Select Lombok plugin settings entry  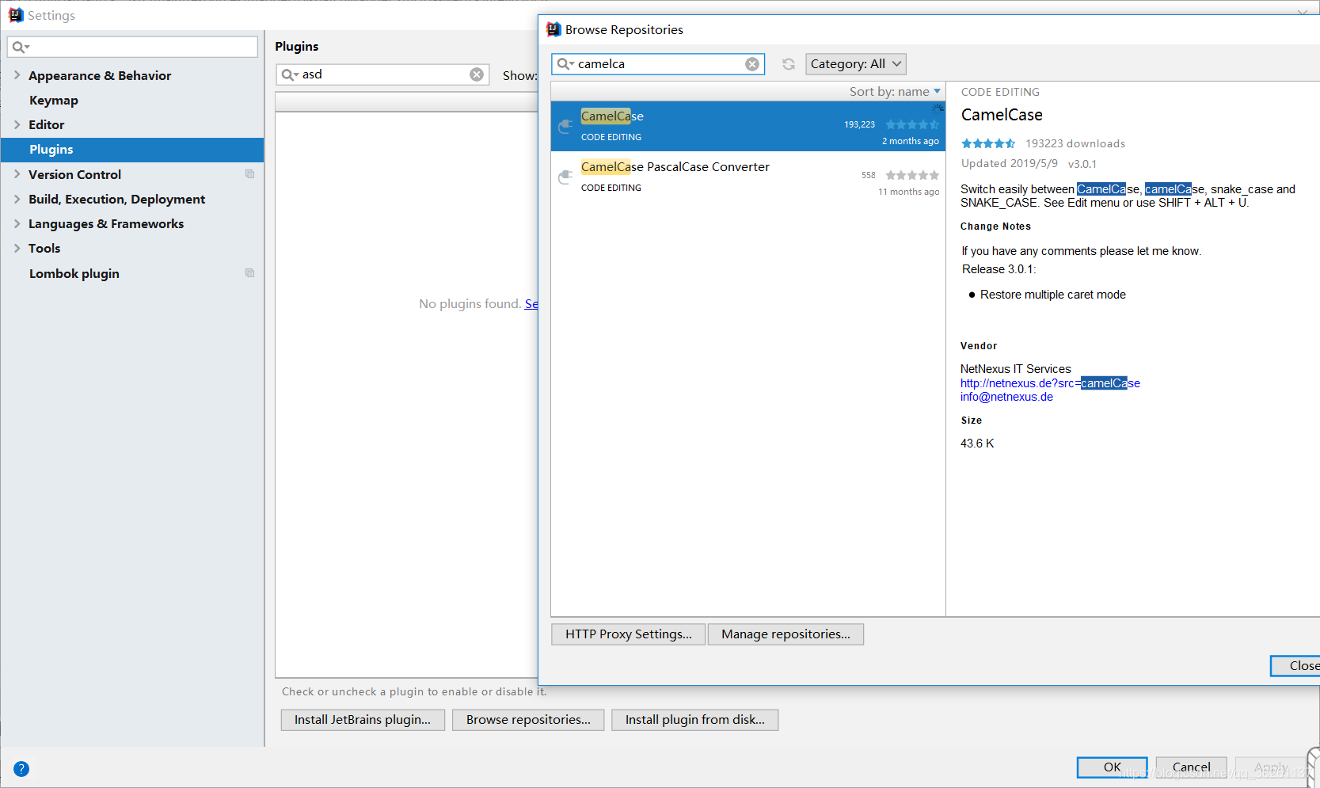(74, 274)
